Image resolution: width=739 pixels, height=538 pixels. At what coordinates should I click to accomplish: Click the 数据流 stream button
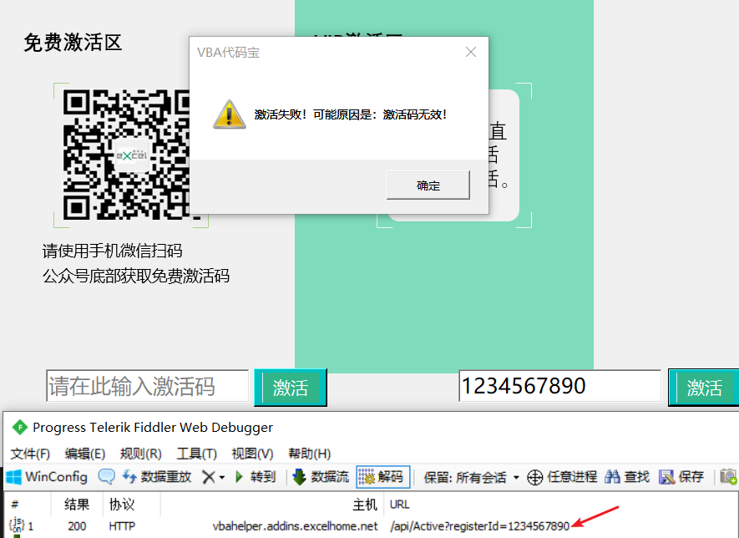321,477
